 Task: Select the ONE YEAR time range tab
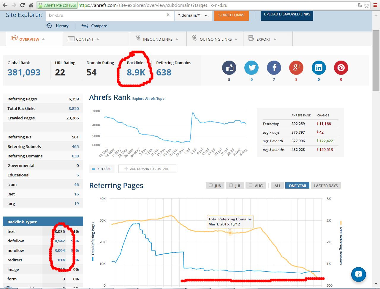pos(297,186)
